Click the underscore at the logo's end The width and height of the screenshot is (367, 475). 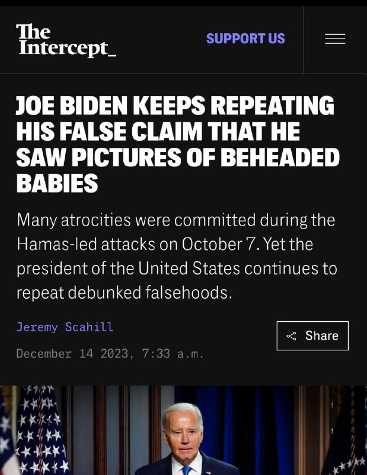(112, 55)
